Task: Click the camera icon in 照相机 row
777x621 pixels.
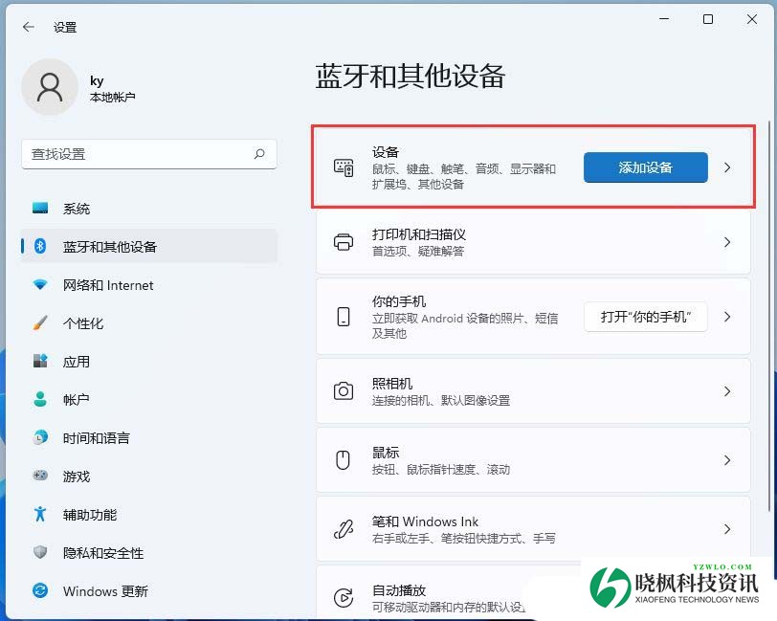Action: click(x=343, y=391)
